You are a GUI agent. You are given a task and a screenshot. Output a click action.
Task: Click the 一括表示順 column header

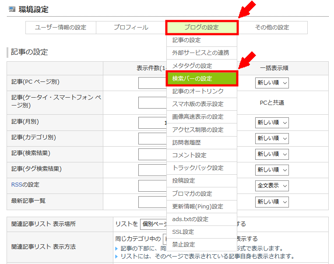(274, 68)
